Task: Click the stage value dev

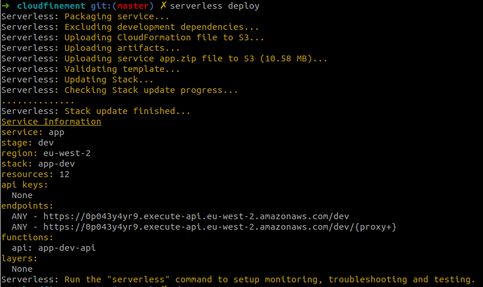Action: (46, 143)
